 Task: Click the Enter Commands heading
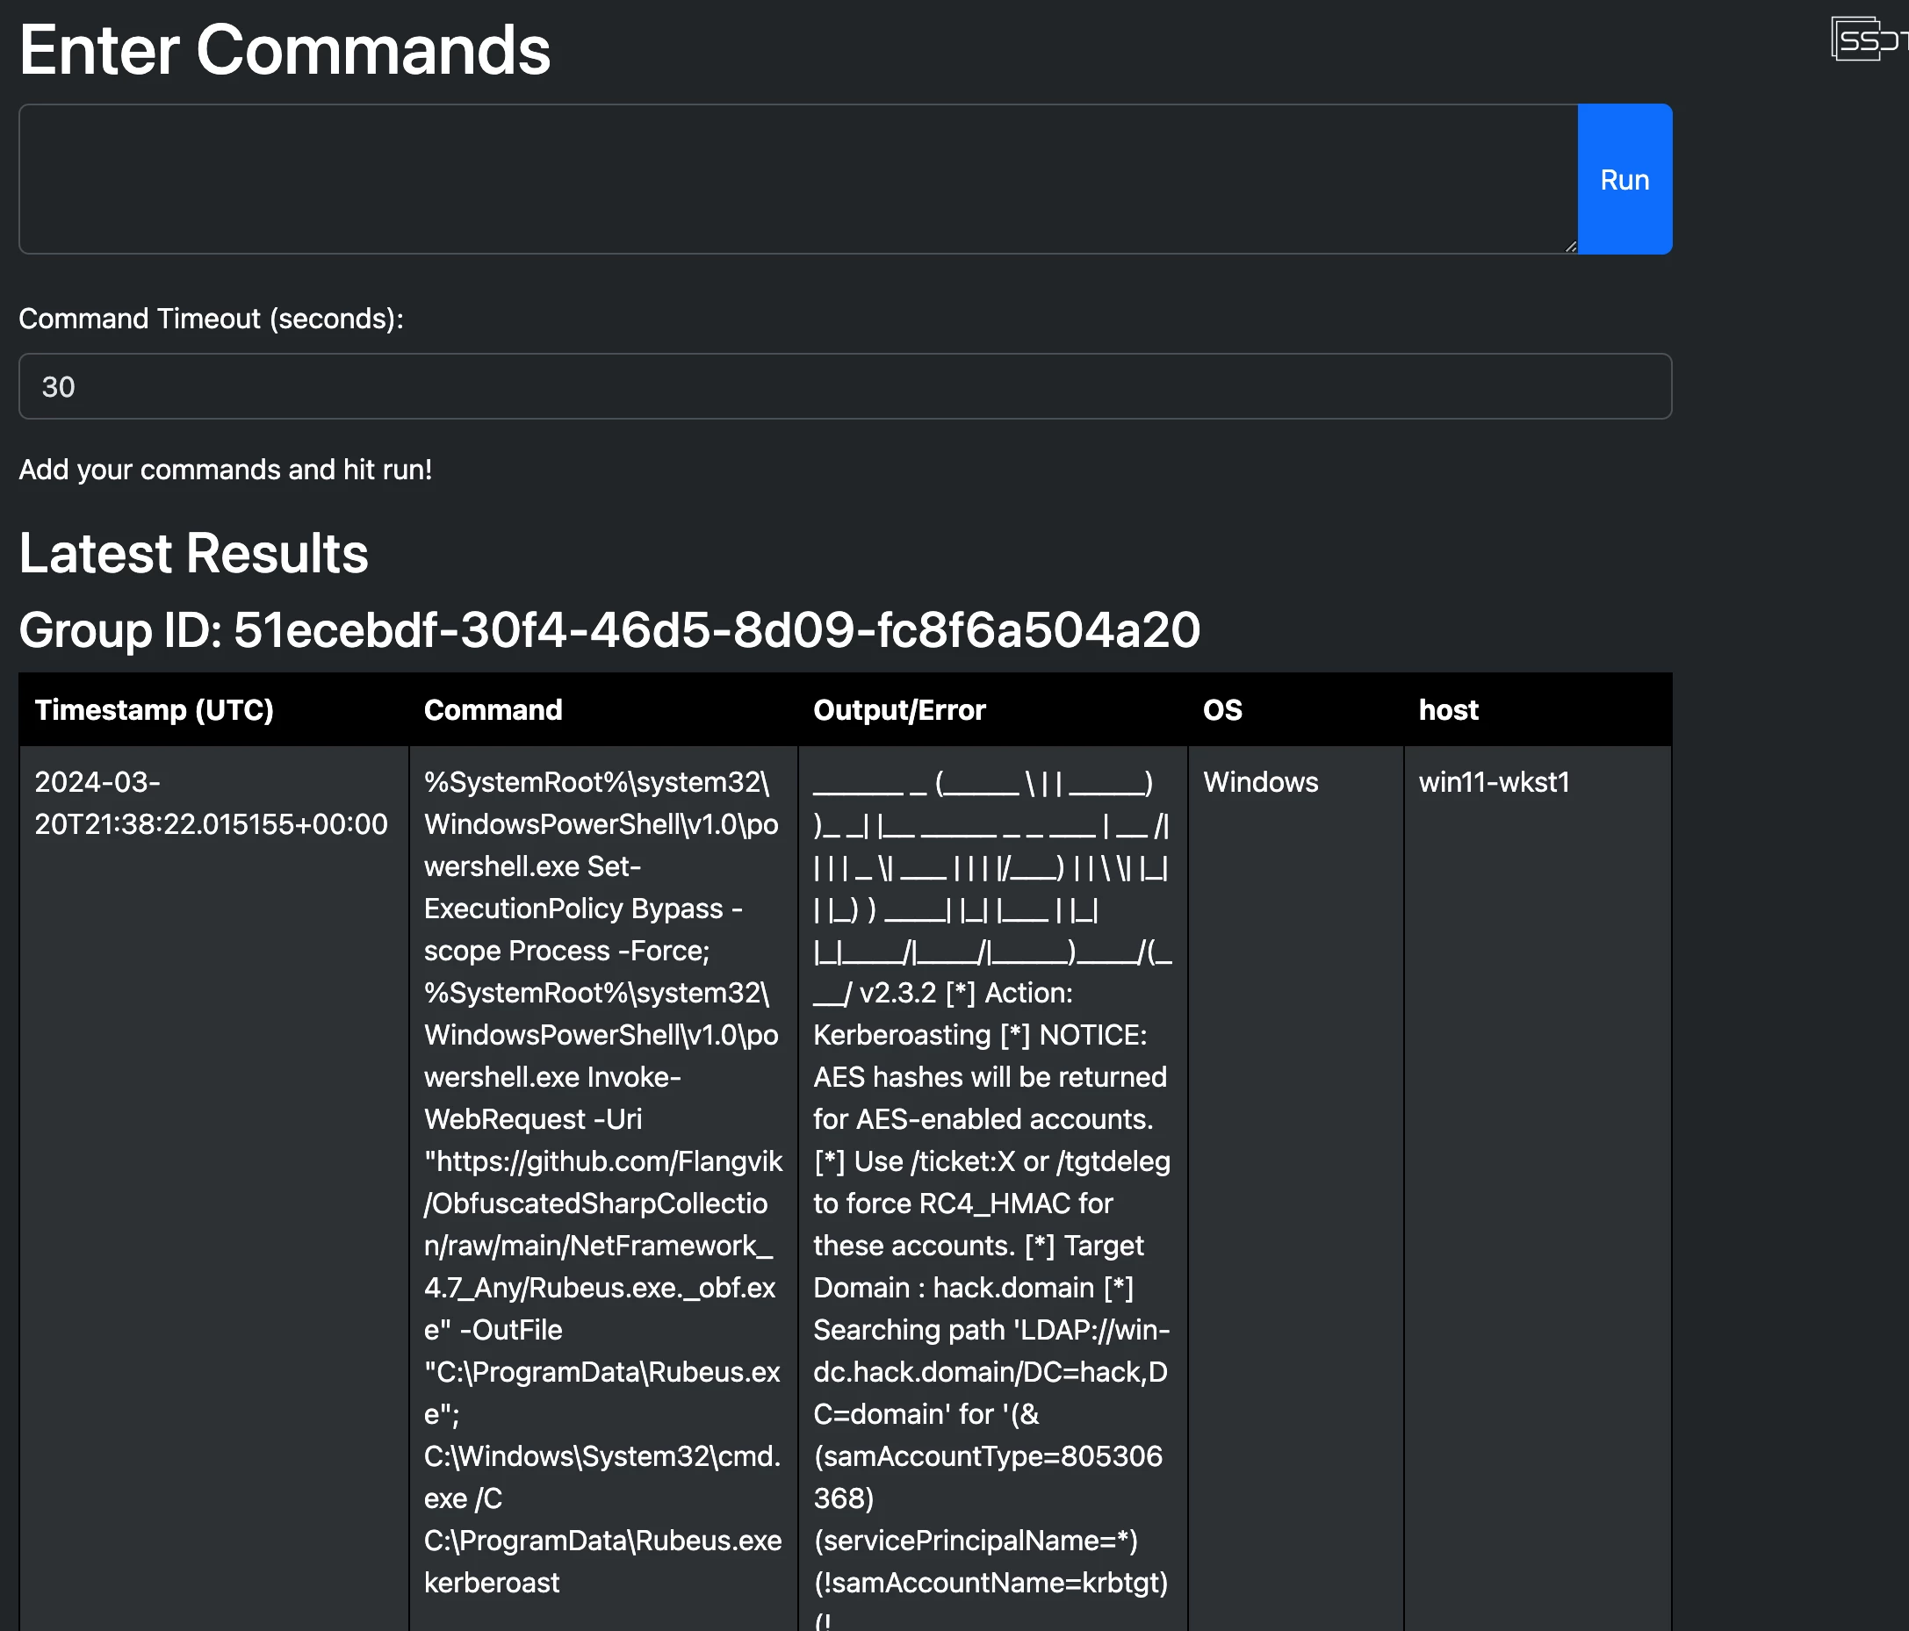tap(285, 50)
